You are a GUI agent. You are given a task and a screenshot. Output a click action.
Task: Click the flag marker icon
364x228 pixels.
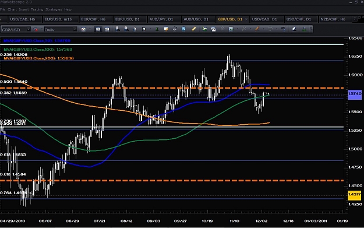click(144, 29)
